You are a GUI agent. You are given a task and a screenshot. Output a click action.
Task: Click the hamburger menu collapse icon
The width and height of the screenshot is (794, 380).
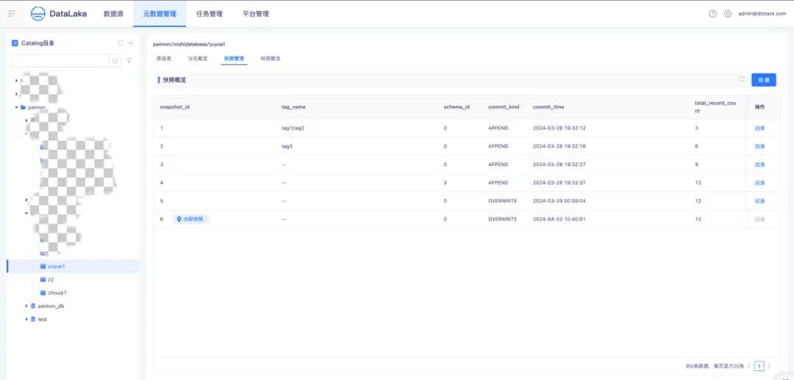coord(11,13)
